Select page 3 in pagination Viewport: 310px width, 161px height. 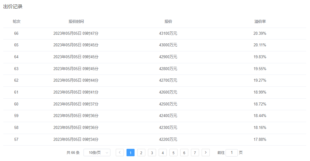[152, 153]
